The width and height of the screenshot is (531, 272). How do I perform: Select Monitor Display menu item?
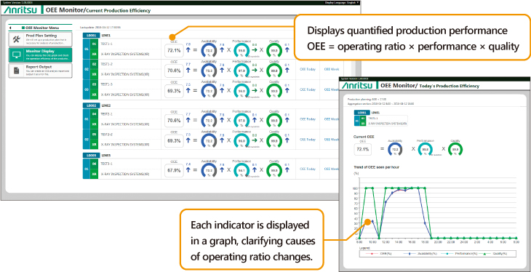40,55
